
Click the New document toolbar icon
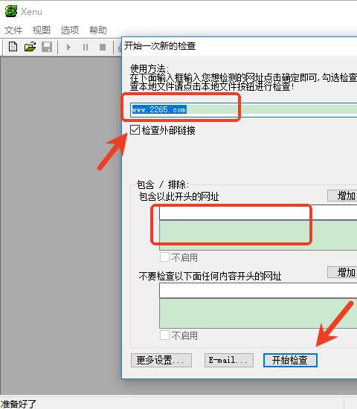(13, 47)
